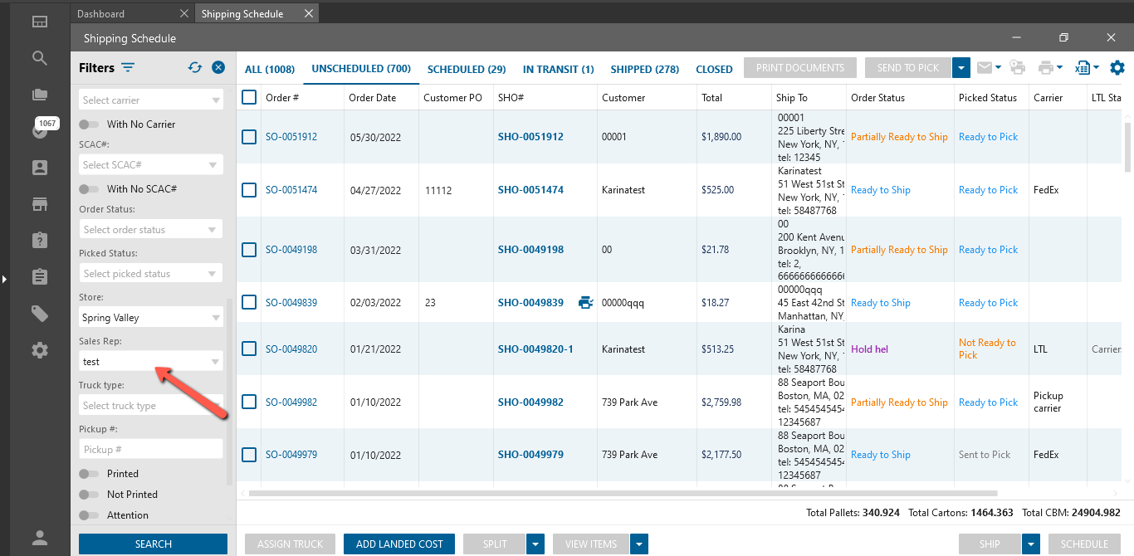Open the Ship button dropdown arrow

[1031, 544]
